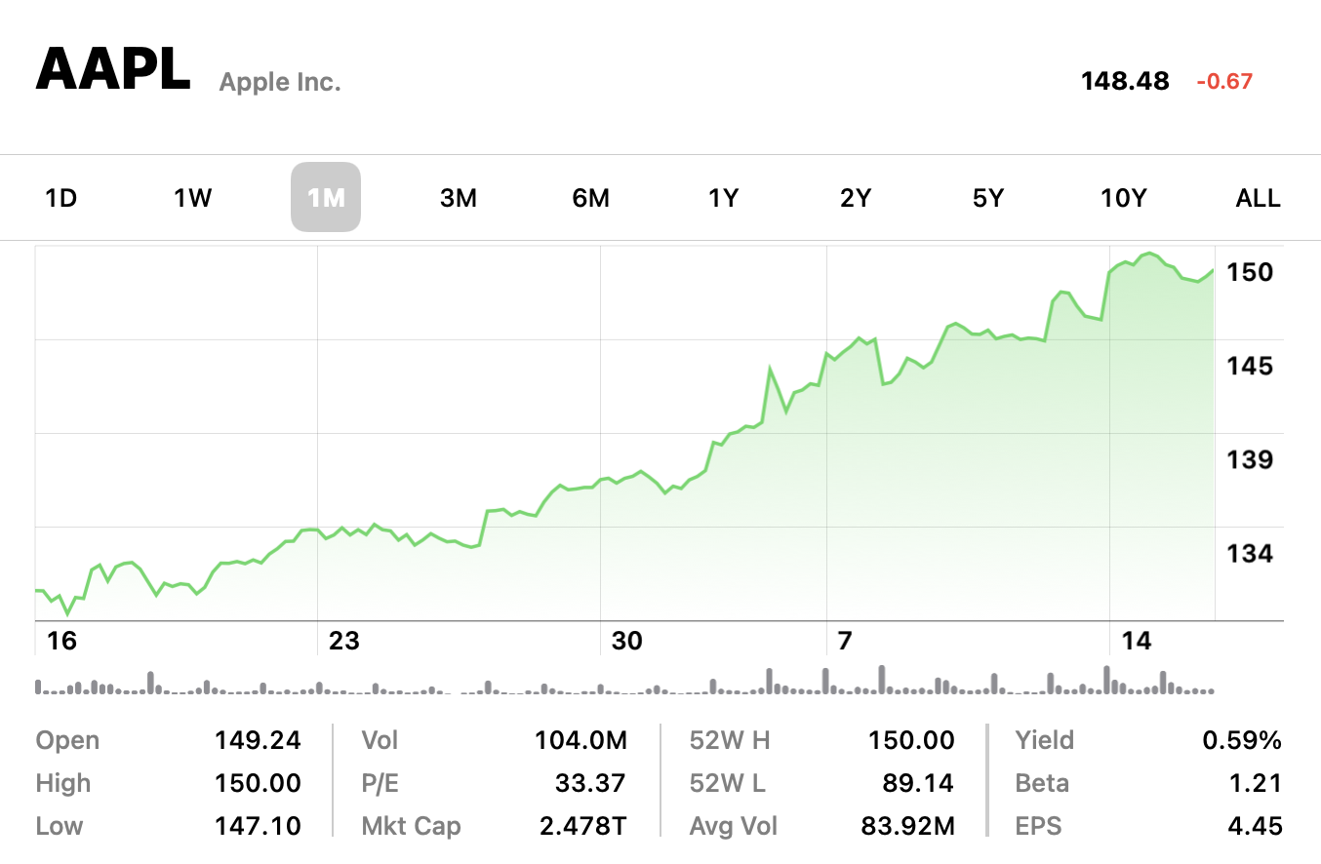
Task: Click the date marker 23 on chart axis
Action: pos(344,641)
